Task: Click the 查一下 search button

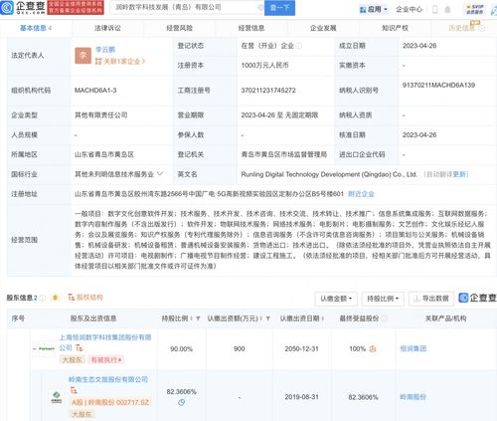Action: point(279,8)
